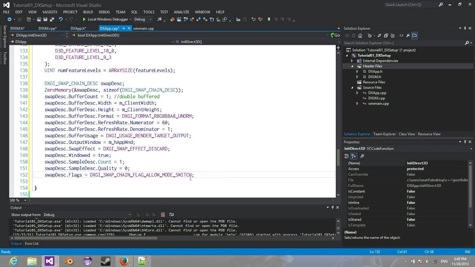
Task: Toggle Word Wrap in Output toolbar
Action: pos(171,214)
